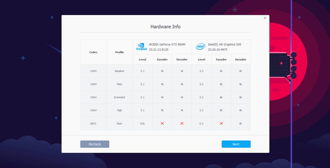Click the NVIDIA logo in the table header
This screenshot has width=330, height=168.
pyautogui.click(x=142, y=47)
